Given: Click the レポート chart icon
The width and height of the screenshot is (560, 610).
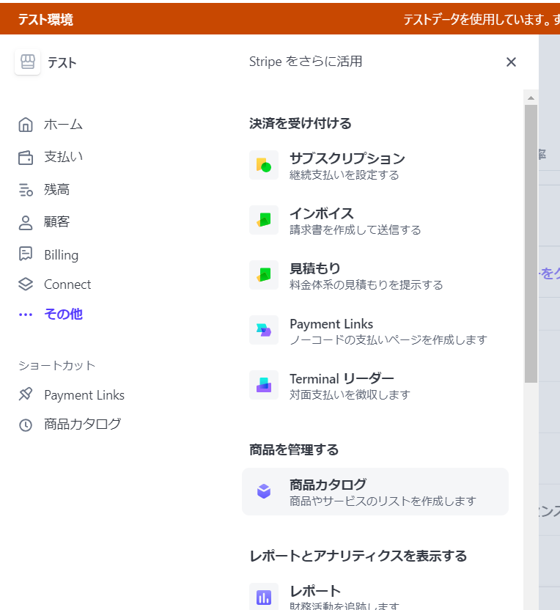Looking at the screenshot, I should 264,597.
